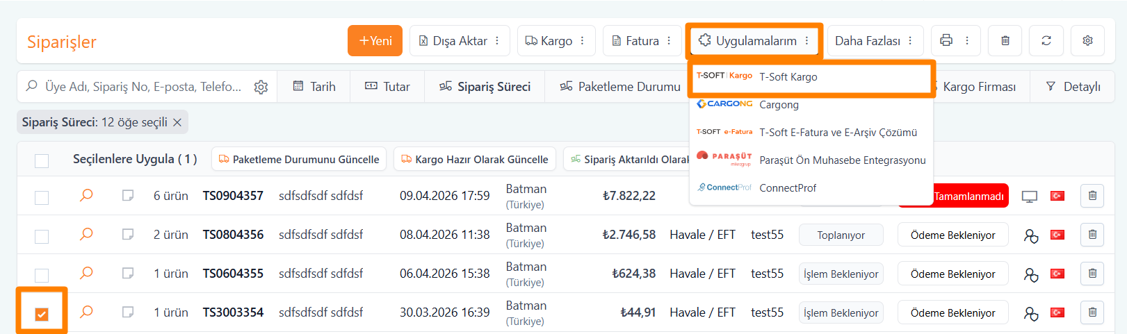Open the Tarih filter
Image resolution: width=1127 pixels, height=334 pixels.
pos(314,87)
